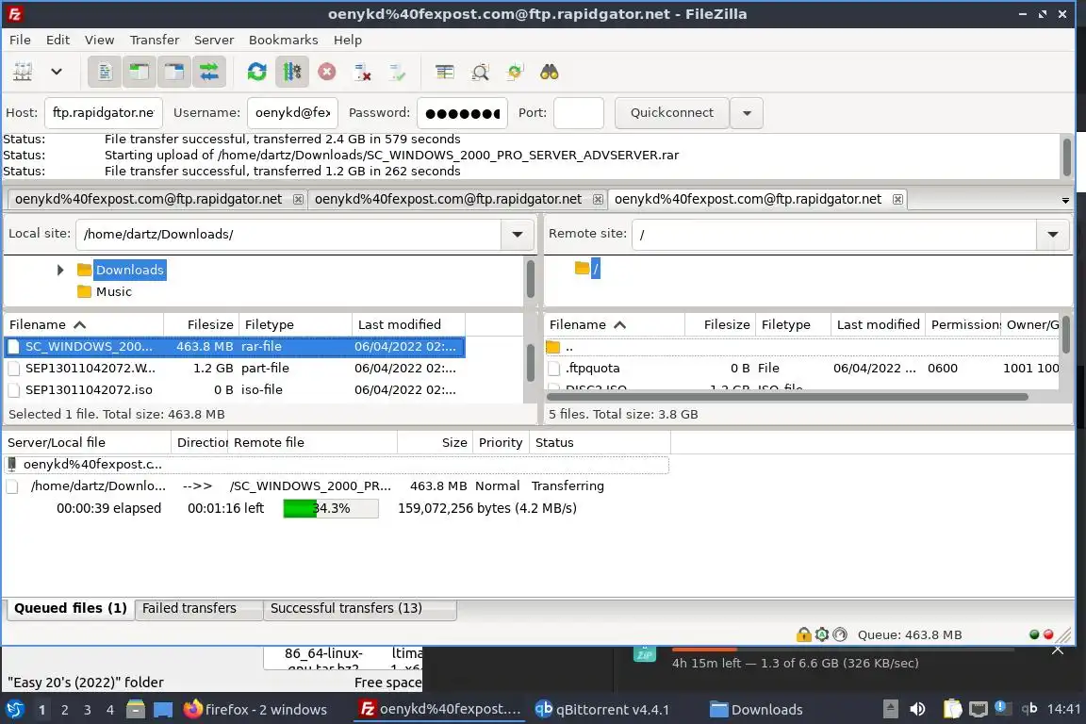This screenshot has width=1086, height=724.
Task: Open the Transfer menu
Action: [x=155, y=41]
